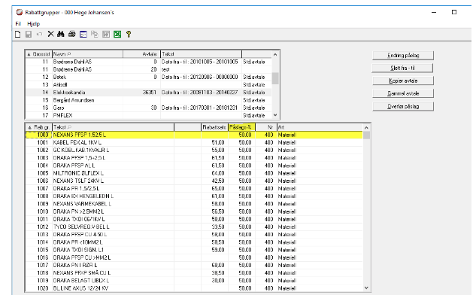Click avtale number 36391 for Elektroskandia
The height and width of the screenshot is (295, 476).
coord(150,93)
